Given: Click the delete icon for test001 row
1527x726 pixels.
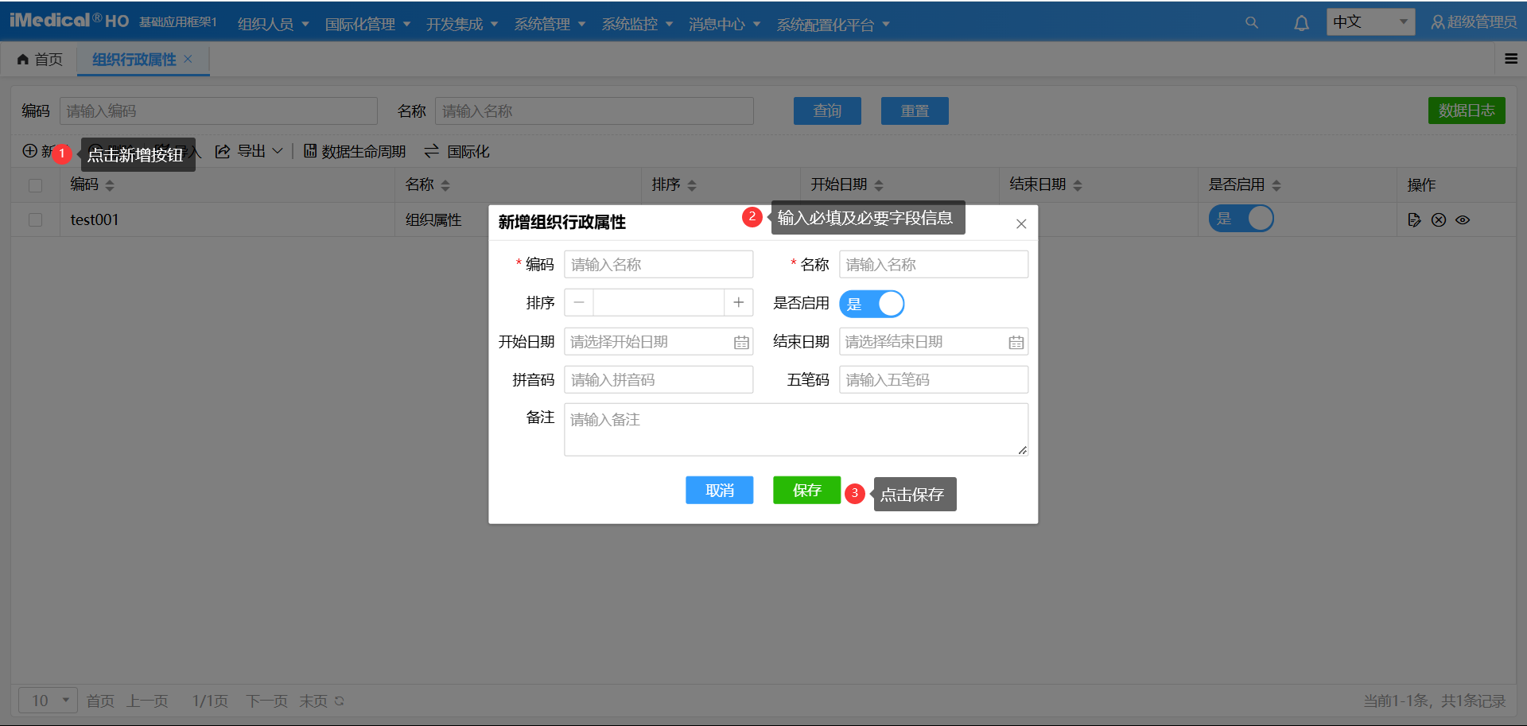Looking at the screenshot, I should pyautogui.click(x=1439, y=220).
